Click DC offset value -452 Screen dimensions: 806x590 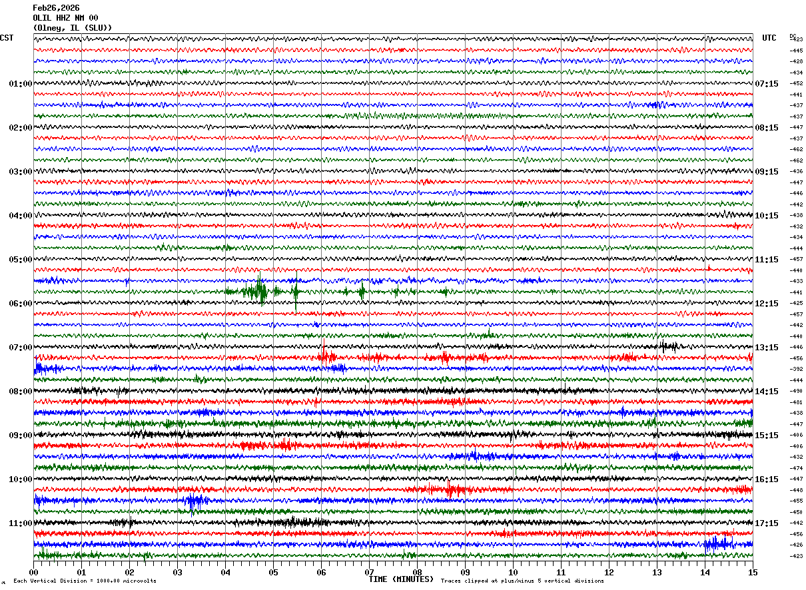[x=796, y=83]
